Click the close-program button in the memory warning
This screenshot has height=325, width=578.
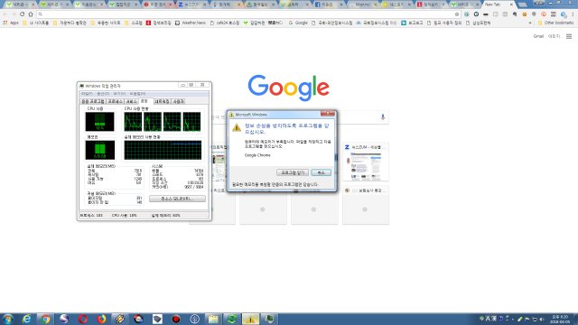[x=293, y=172]
